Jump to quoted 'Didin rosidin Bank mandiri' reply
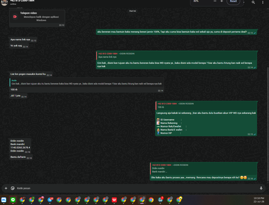 (203, 168)
